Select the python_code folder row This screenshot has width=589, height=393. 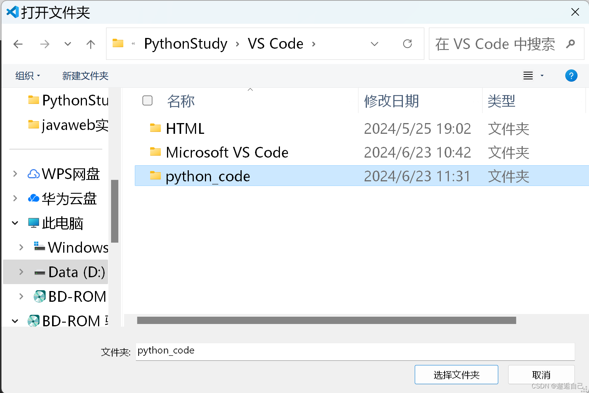(x=362, y=176)
